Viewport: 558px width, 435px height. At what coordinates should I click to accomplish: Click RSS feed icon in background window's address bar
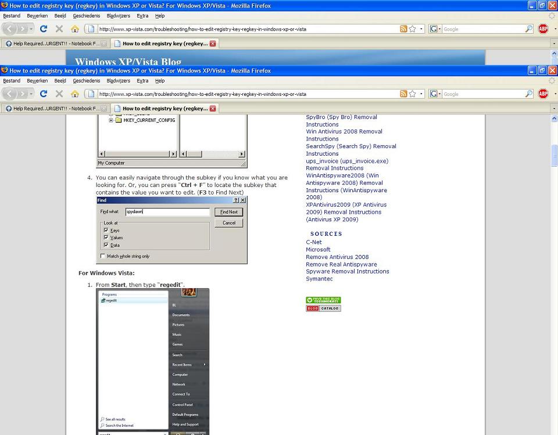click(403, 29)
